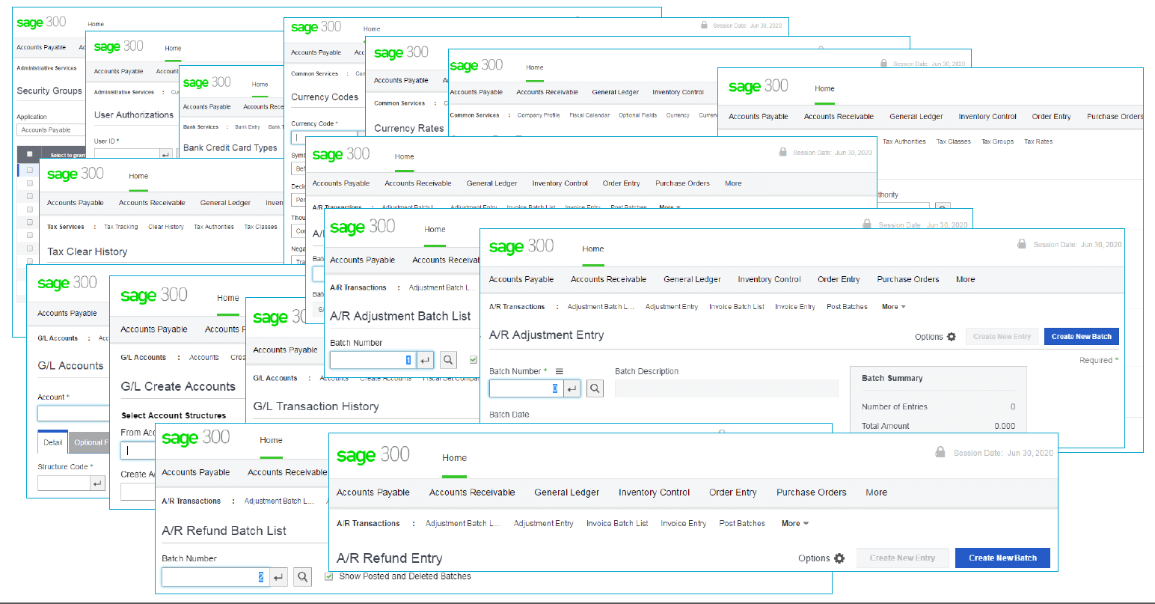The width and height of the screenshot is (1155, 604).
Task: Click the go arrow beside Structure Code field
Action: (x=97, y=483)
